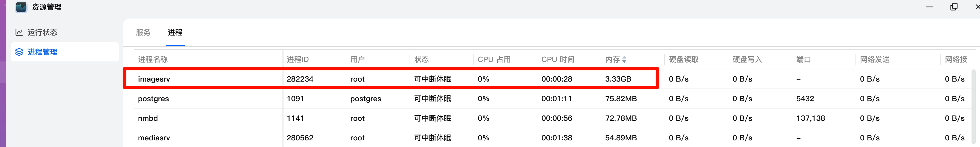This screenshot has height=147, width=980.
Task: Click the Resource Manager app icon
Action: pyautogui.click(x=21, y=7)
